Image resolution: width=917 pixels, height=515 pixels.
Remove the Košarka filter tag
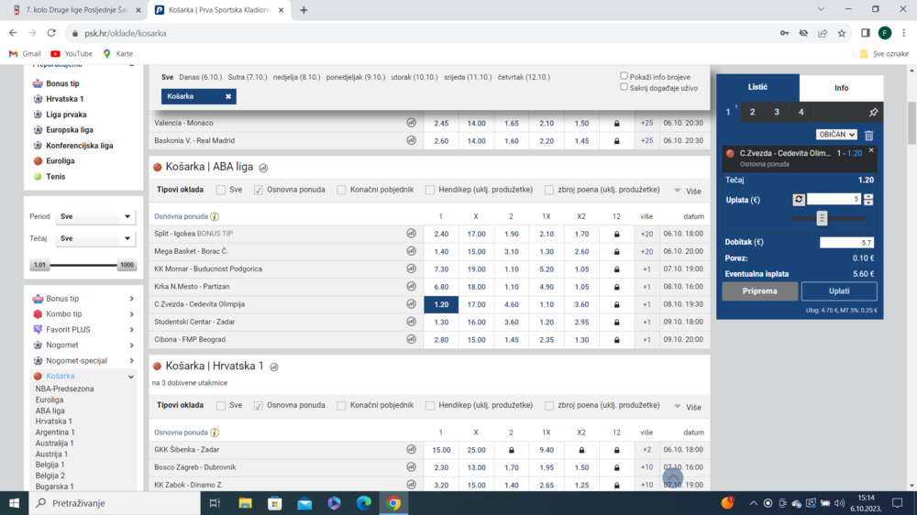(x=228, y=96)
